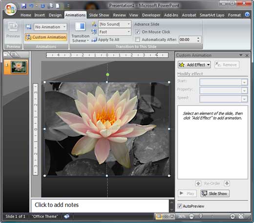Click Apply To All transitions

point(106,40)
